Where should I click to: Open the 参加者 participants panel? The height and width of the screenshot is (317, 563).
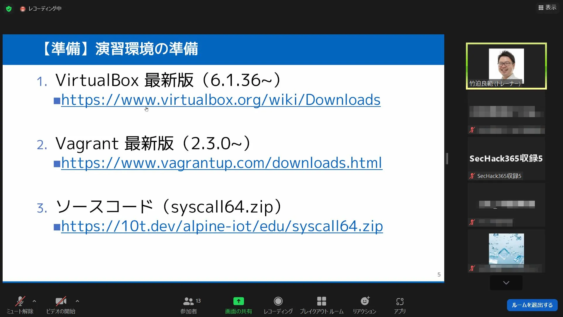pyautogui.click(x=189, y=305)
